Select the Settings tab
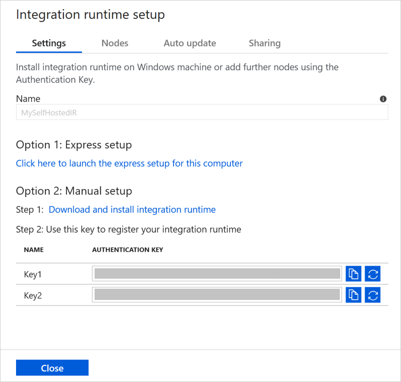The width and height of the screenshot is (401, 382). click(x=49, y=43)
